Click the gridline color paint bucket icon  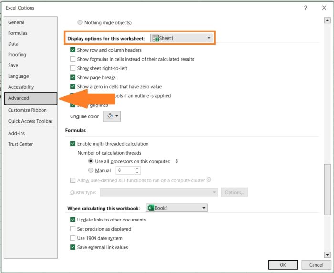(110, 116)
